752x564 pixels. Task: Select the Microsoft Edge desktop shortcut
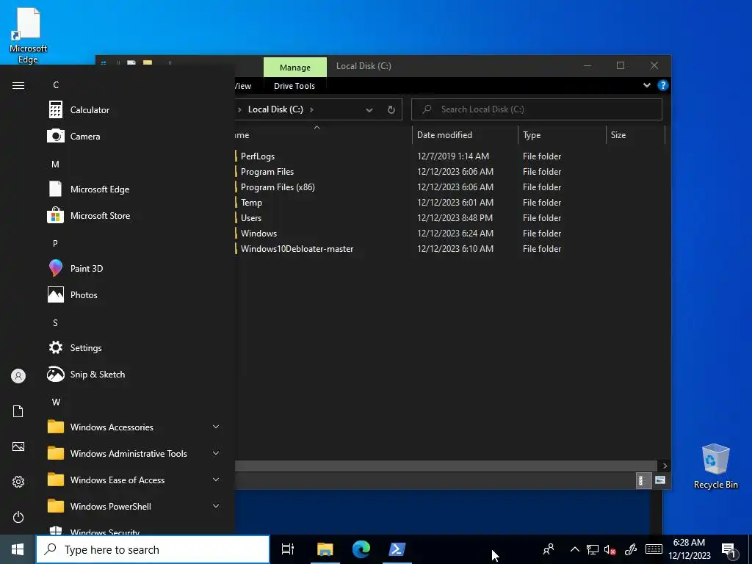[28, 35]
